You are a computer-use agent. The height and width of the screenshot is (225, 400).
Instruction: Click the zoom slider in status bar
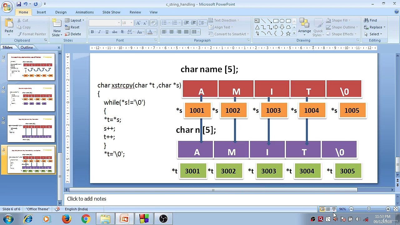point(369,209)
